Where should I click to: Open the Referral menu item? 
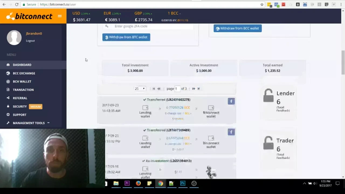click(x=20, y=98)
